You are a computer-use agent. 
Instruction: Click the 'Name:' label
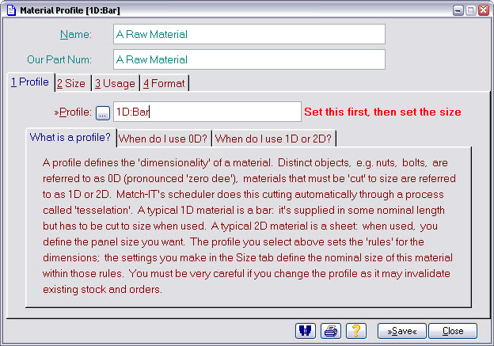point(76,34)
